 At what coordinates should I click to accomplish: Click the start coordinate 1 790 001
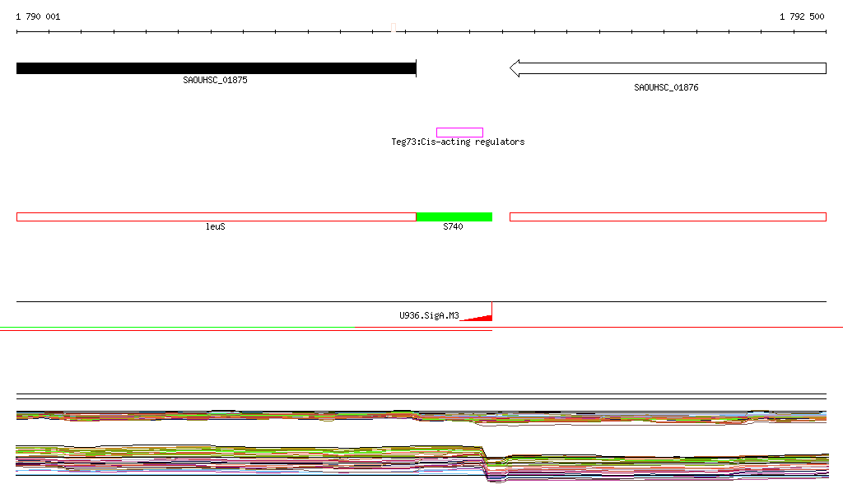coord(38,16)
